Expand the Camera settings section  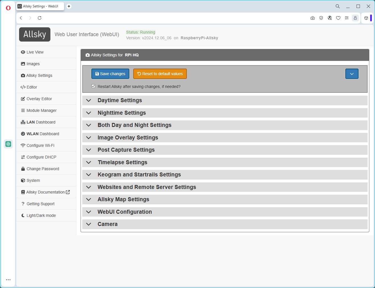point(225,224)
